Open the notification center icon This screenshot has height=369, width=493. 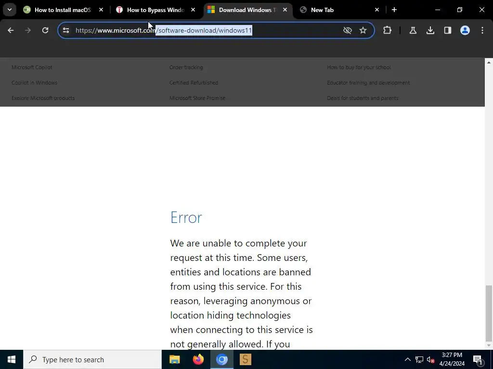(x=478, y=359)
